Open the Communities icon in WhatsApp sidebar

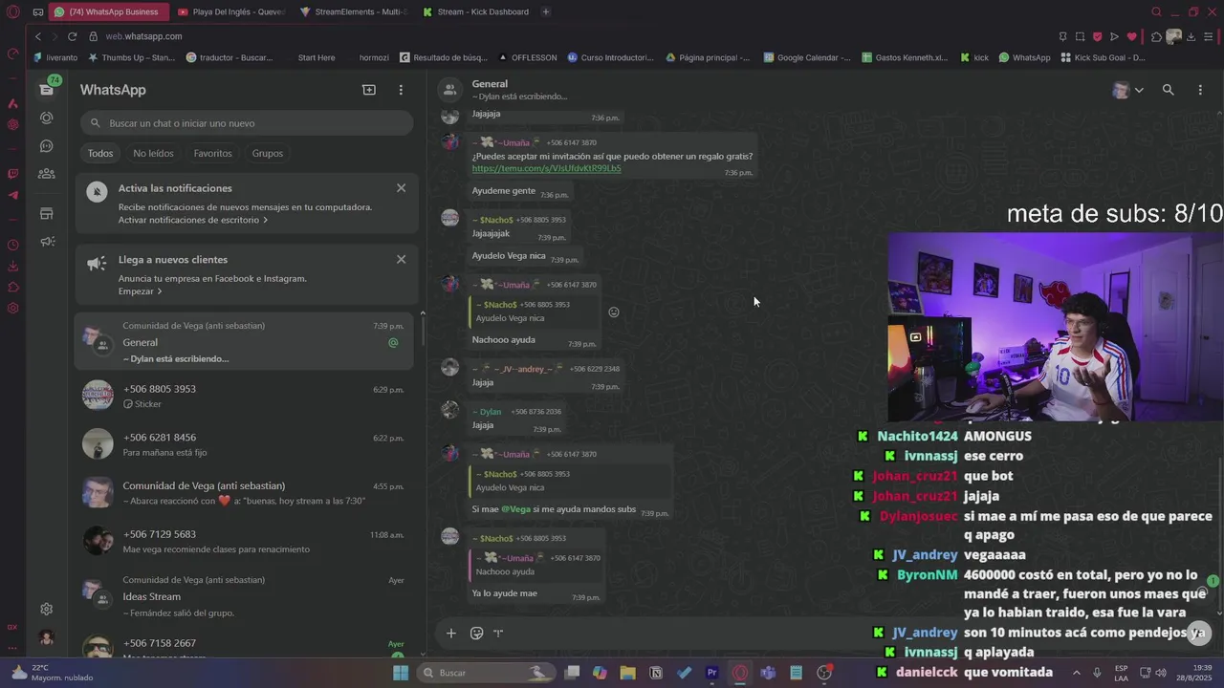[x=46, y=174]
